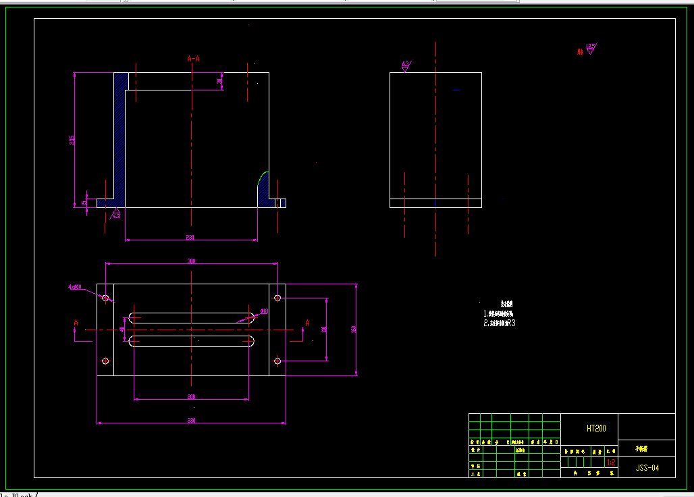The width and height of the screenshot is (694, 497).
Task: Select the 15 flange thickness dimension
Action: (x=84, y=203)
